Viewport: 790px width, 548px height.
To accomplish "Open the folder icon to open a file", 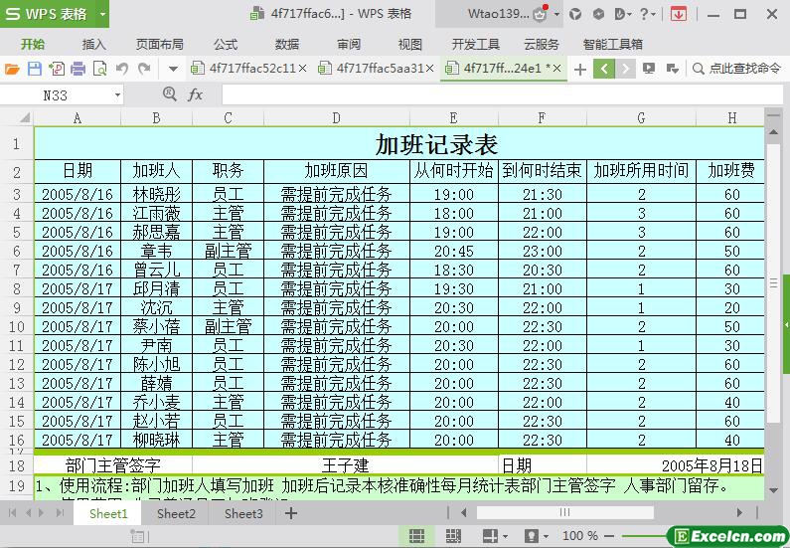I will click(12, 68).
